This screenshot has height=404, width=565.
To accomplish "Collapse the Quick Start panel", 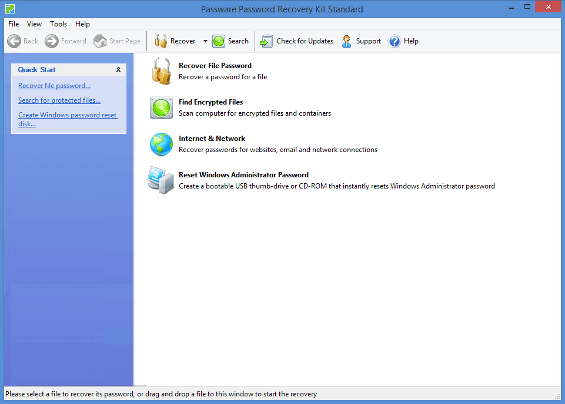I will click(118, 70).
